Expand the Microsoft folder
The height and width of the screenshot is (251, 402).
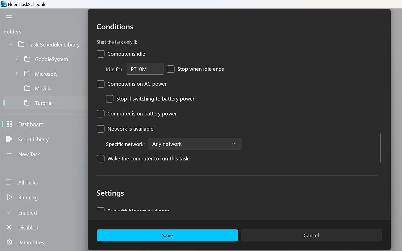(x=16, y=74)
